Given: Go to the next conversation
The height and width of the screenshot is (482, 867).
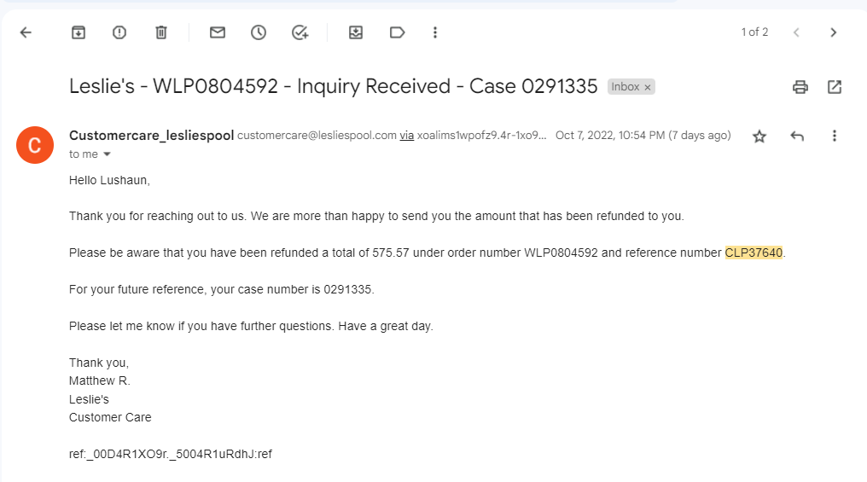Looking at the screenshot, I should [x=833, y=32].
